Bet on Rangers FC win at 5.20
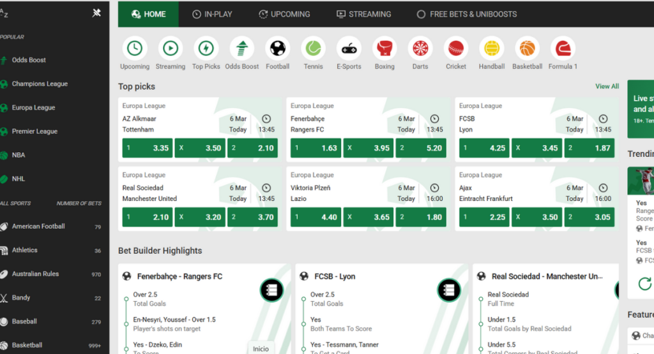 [x=422, y=148]
